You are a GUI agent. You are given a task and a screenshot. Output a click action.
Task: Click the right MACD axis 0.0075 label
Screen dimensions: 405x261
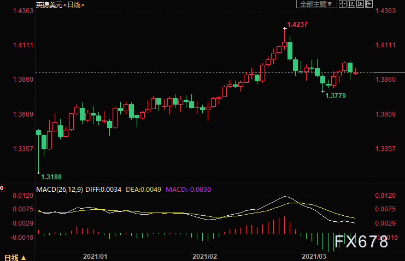pos(385,209)
